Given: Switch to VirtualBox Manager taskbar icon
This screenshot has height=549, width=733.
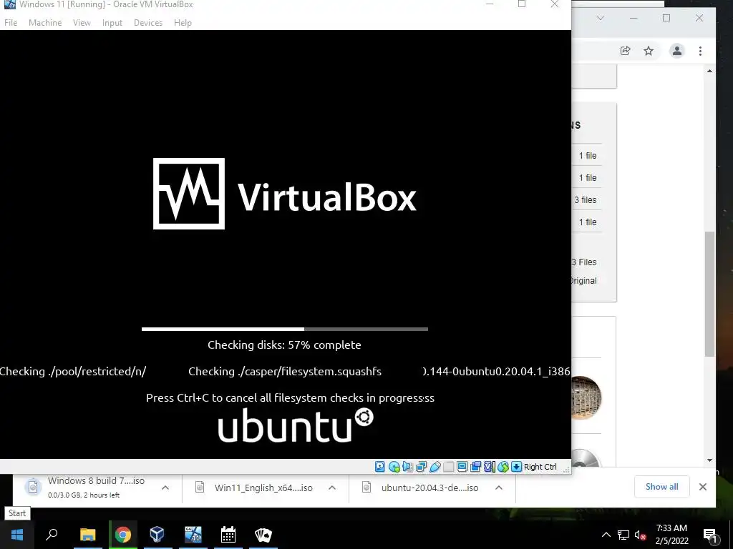Looking at the screenshot, I should (x=157, y=535).
